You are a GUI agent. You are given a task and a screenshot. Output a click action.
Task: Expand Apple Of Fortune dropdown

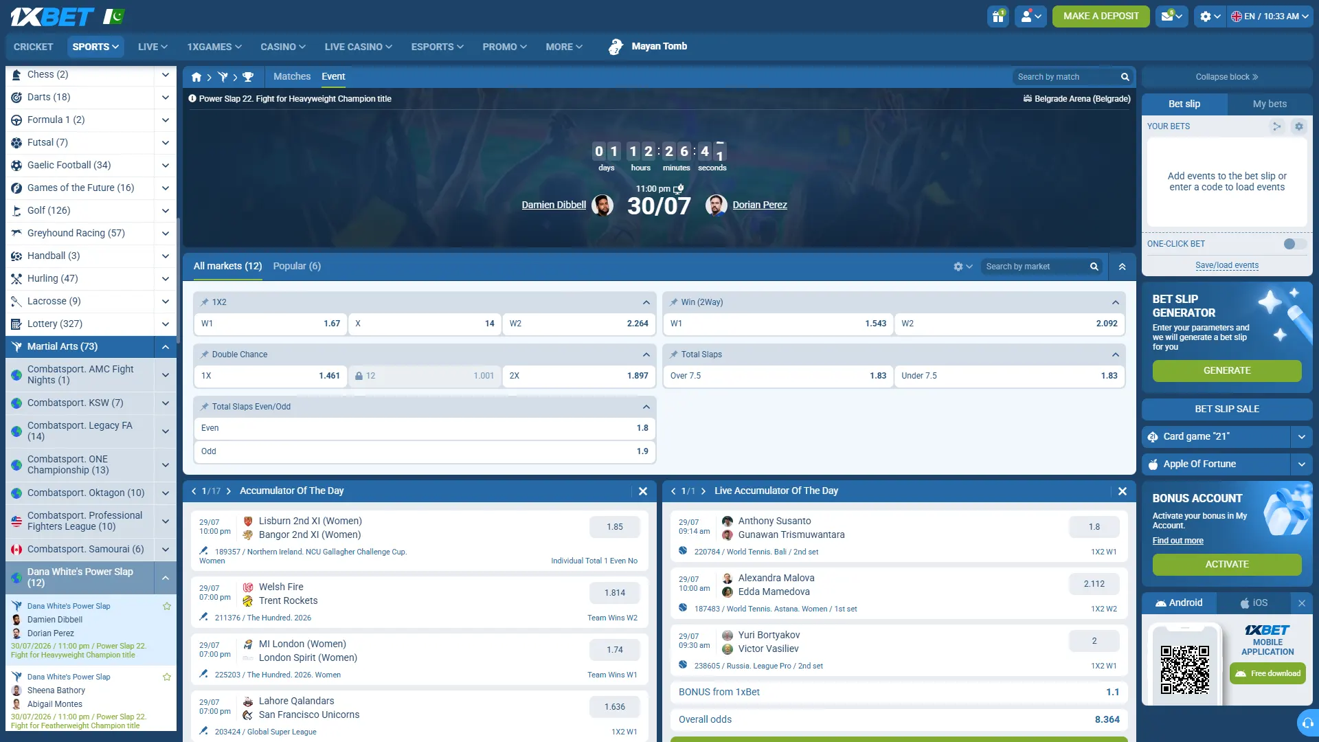click(1301, 464)
